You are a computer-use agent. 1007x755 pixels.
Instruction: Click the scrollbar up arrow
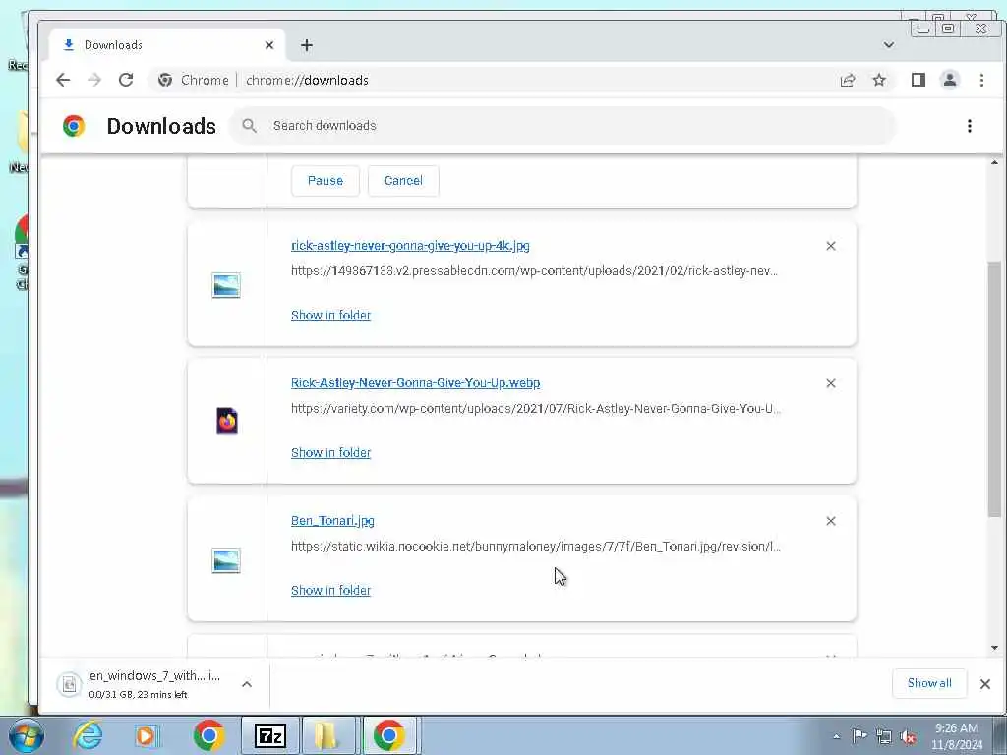click(994, 162)
